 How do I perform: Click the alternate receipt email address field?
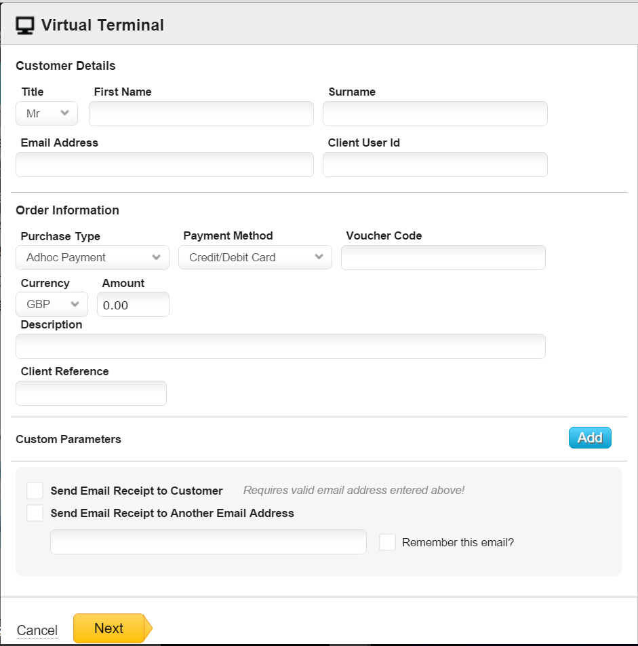(208, 541)
